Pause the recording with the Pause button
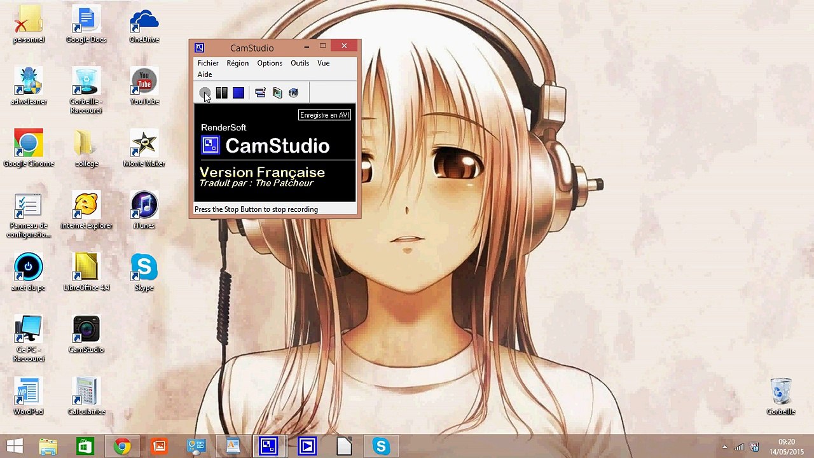814x458 pixels. click(221, 93)
